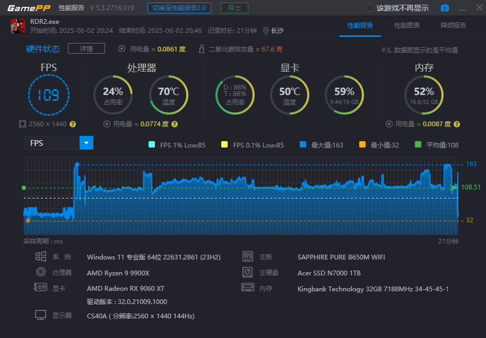Image resolution: width=486 pixels, height=338 pixels.
Task: Click the 采样周期 : ms label
Action: coord(43,241)
